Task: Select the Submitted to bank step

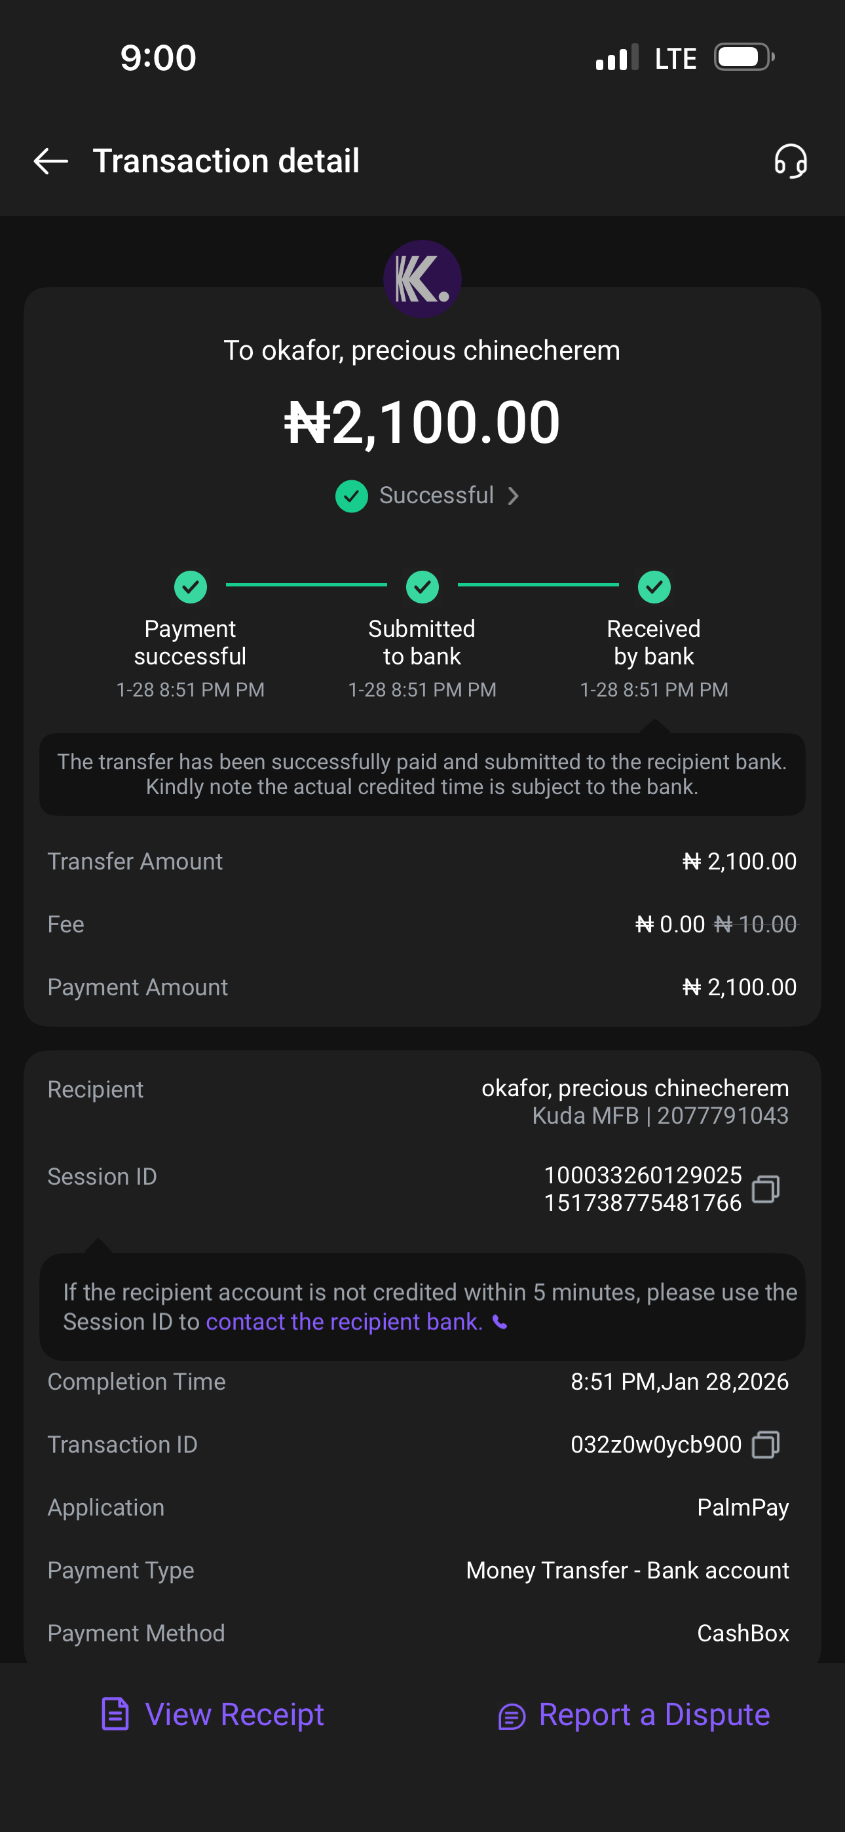Action: click(422, 588)
